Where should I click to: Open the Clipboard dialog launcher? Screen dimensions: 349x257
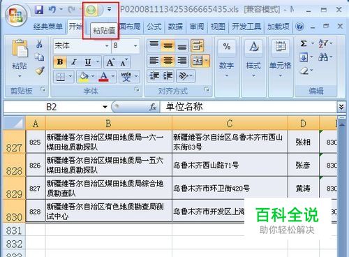tap(43, 89)
